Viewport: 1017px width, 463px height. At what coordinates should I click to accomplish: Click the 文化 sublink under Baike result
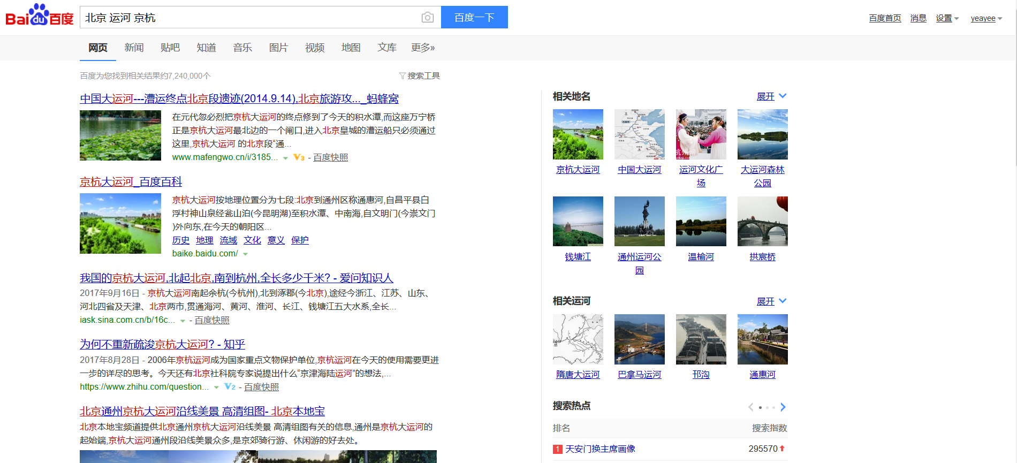pyautogui.click(x=252, y=240)
